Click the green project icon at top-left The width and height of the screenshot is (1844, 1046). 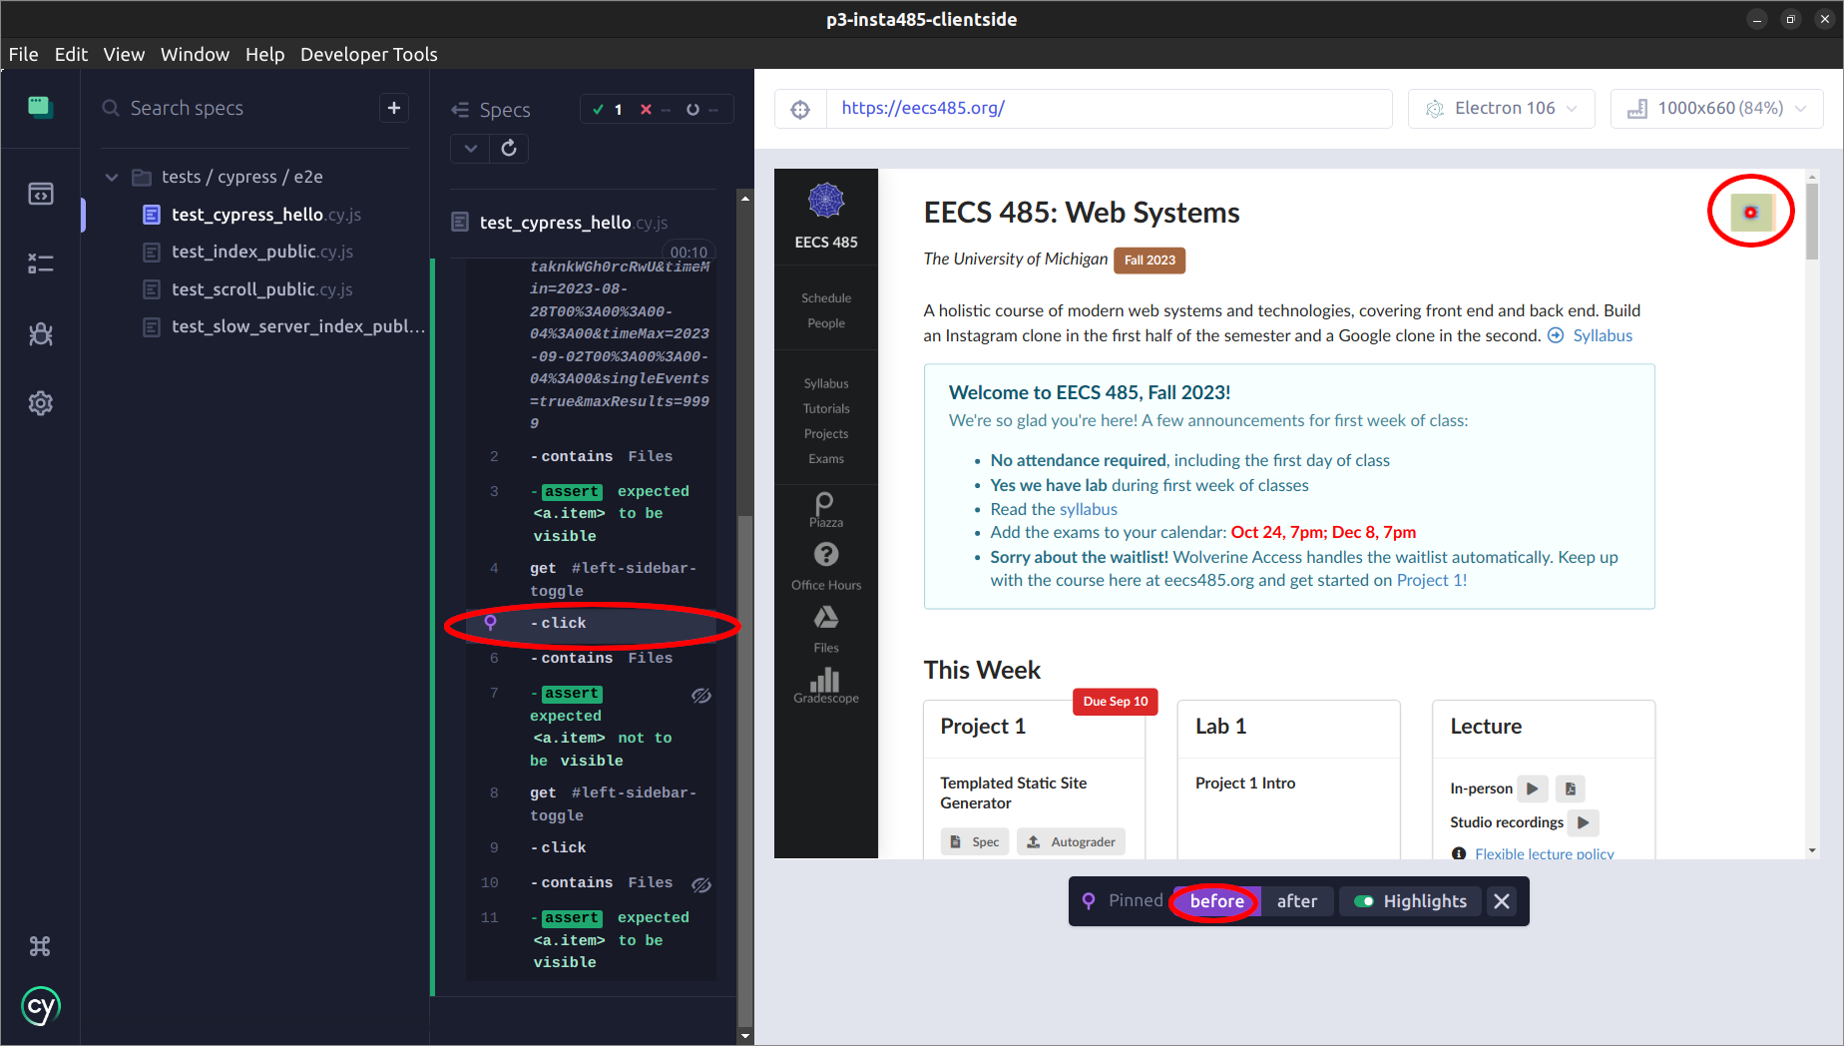[41, 107]
